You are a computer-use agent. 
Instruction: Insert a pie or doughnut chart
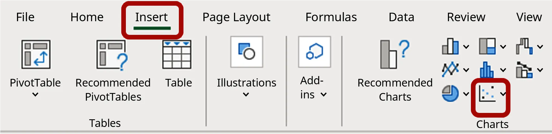tap(450, 94)
